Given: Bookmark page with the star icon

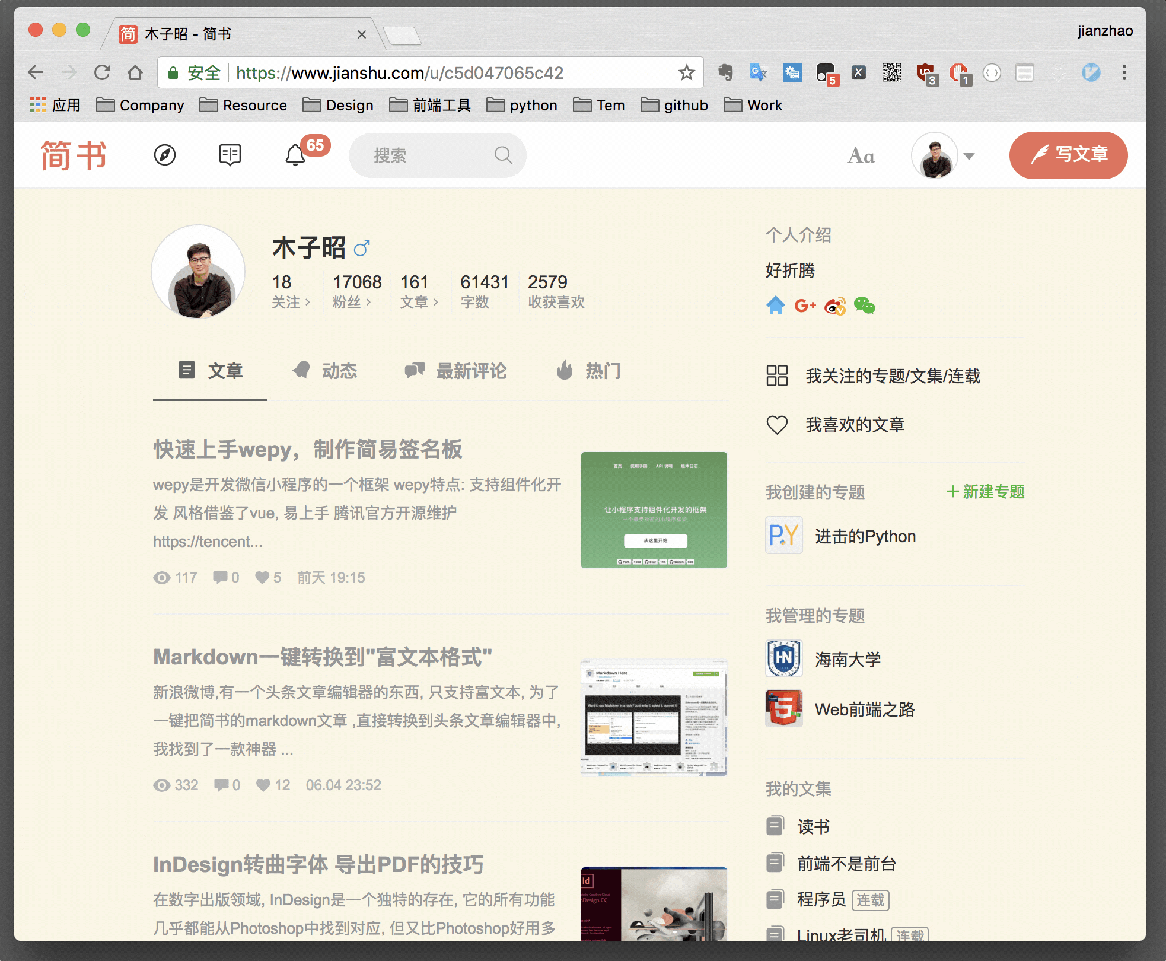Looking at the screenshot, I should [x=686, y=73].
